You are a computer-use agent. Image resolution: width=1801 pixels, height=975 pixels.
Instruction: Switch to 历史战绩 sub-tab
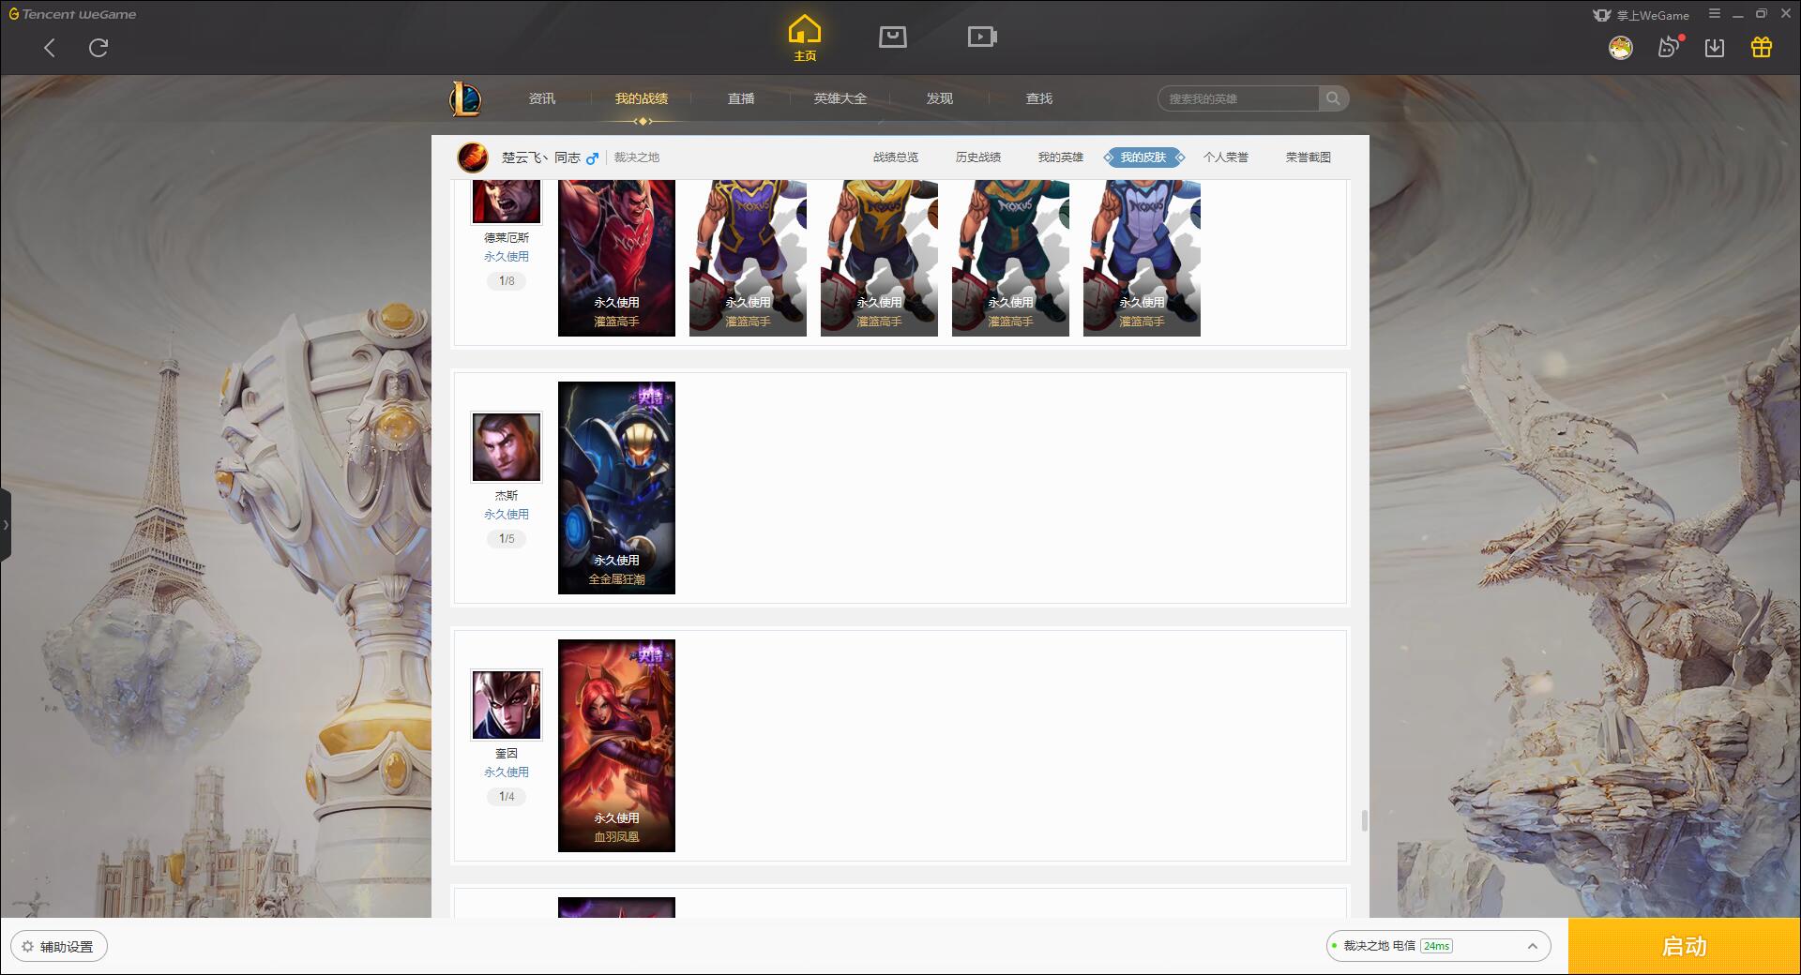click(x=978, y=157)
